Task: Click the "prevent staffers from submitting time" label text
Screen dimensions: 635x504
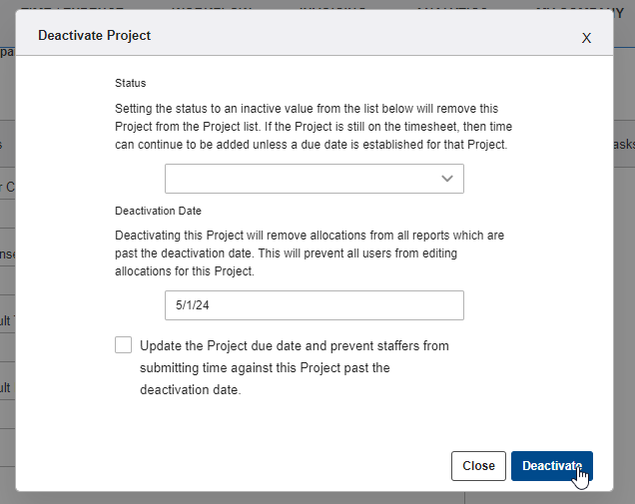Action: (x=295, y=367)
